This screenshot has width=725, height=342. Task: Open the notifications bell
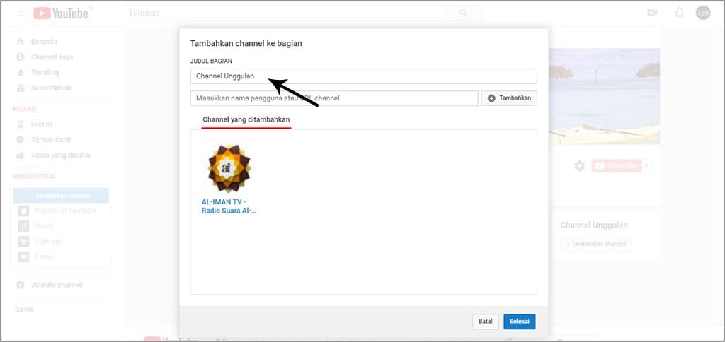(679, 13)
